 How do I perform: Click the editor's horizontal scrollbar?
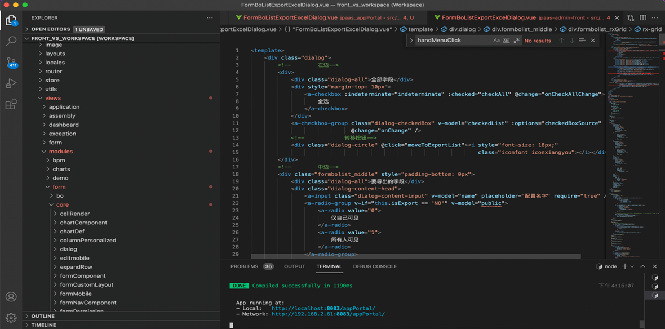pyautogui.click(x=416, y=256)
